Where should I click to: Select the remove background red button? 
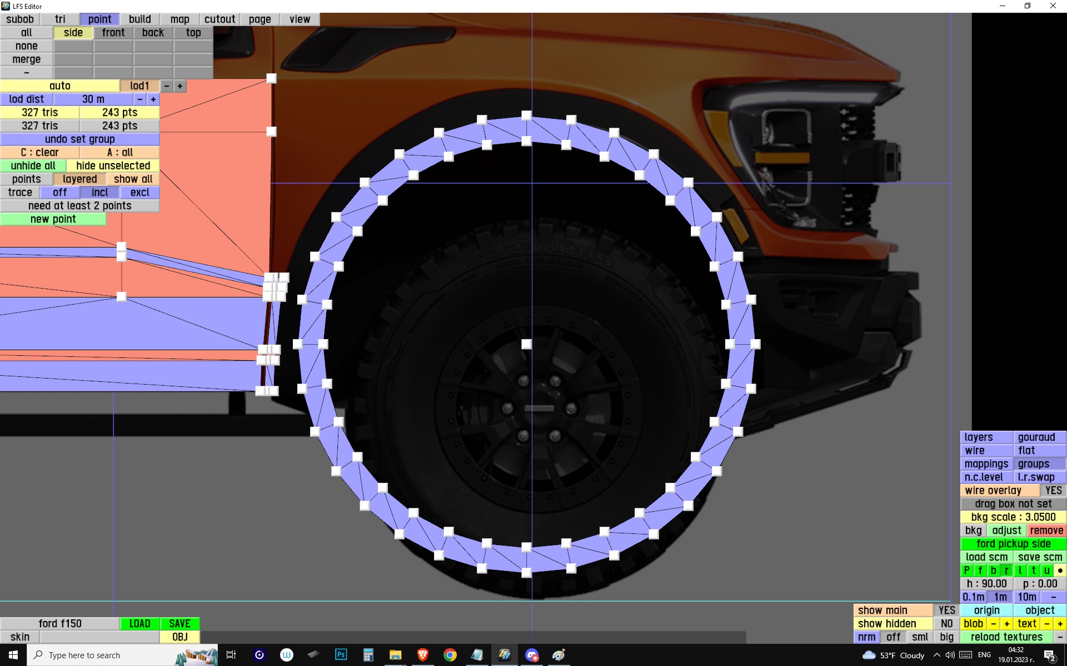[x=1046, y=531]
